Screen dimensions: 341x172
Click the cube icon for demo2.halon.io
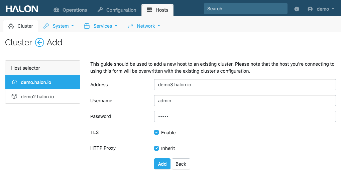point(14,97)
